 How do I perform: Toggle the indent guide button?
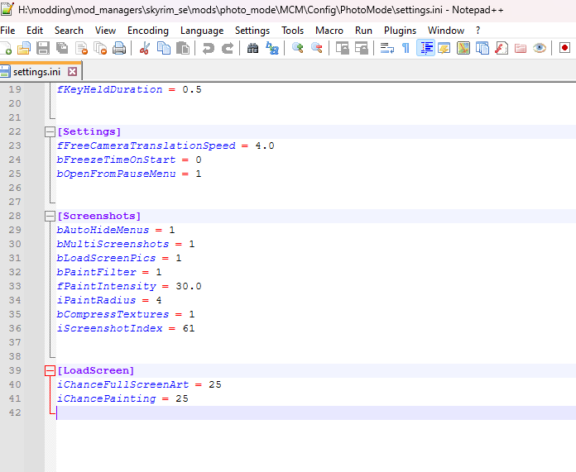click(425, 48)
